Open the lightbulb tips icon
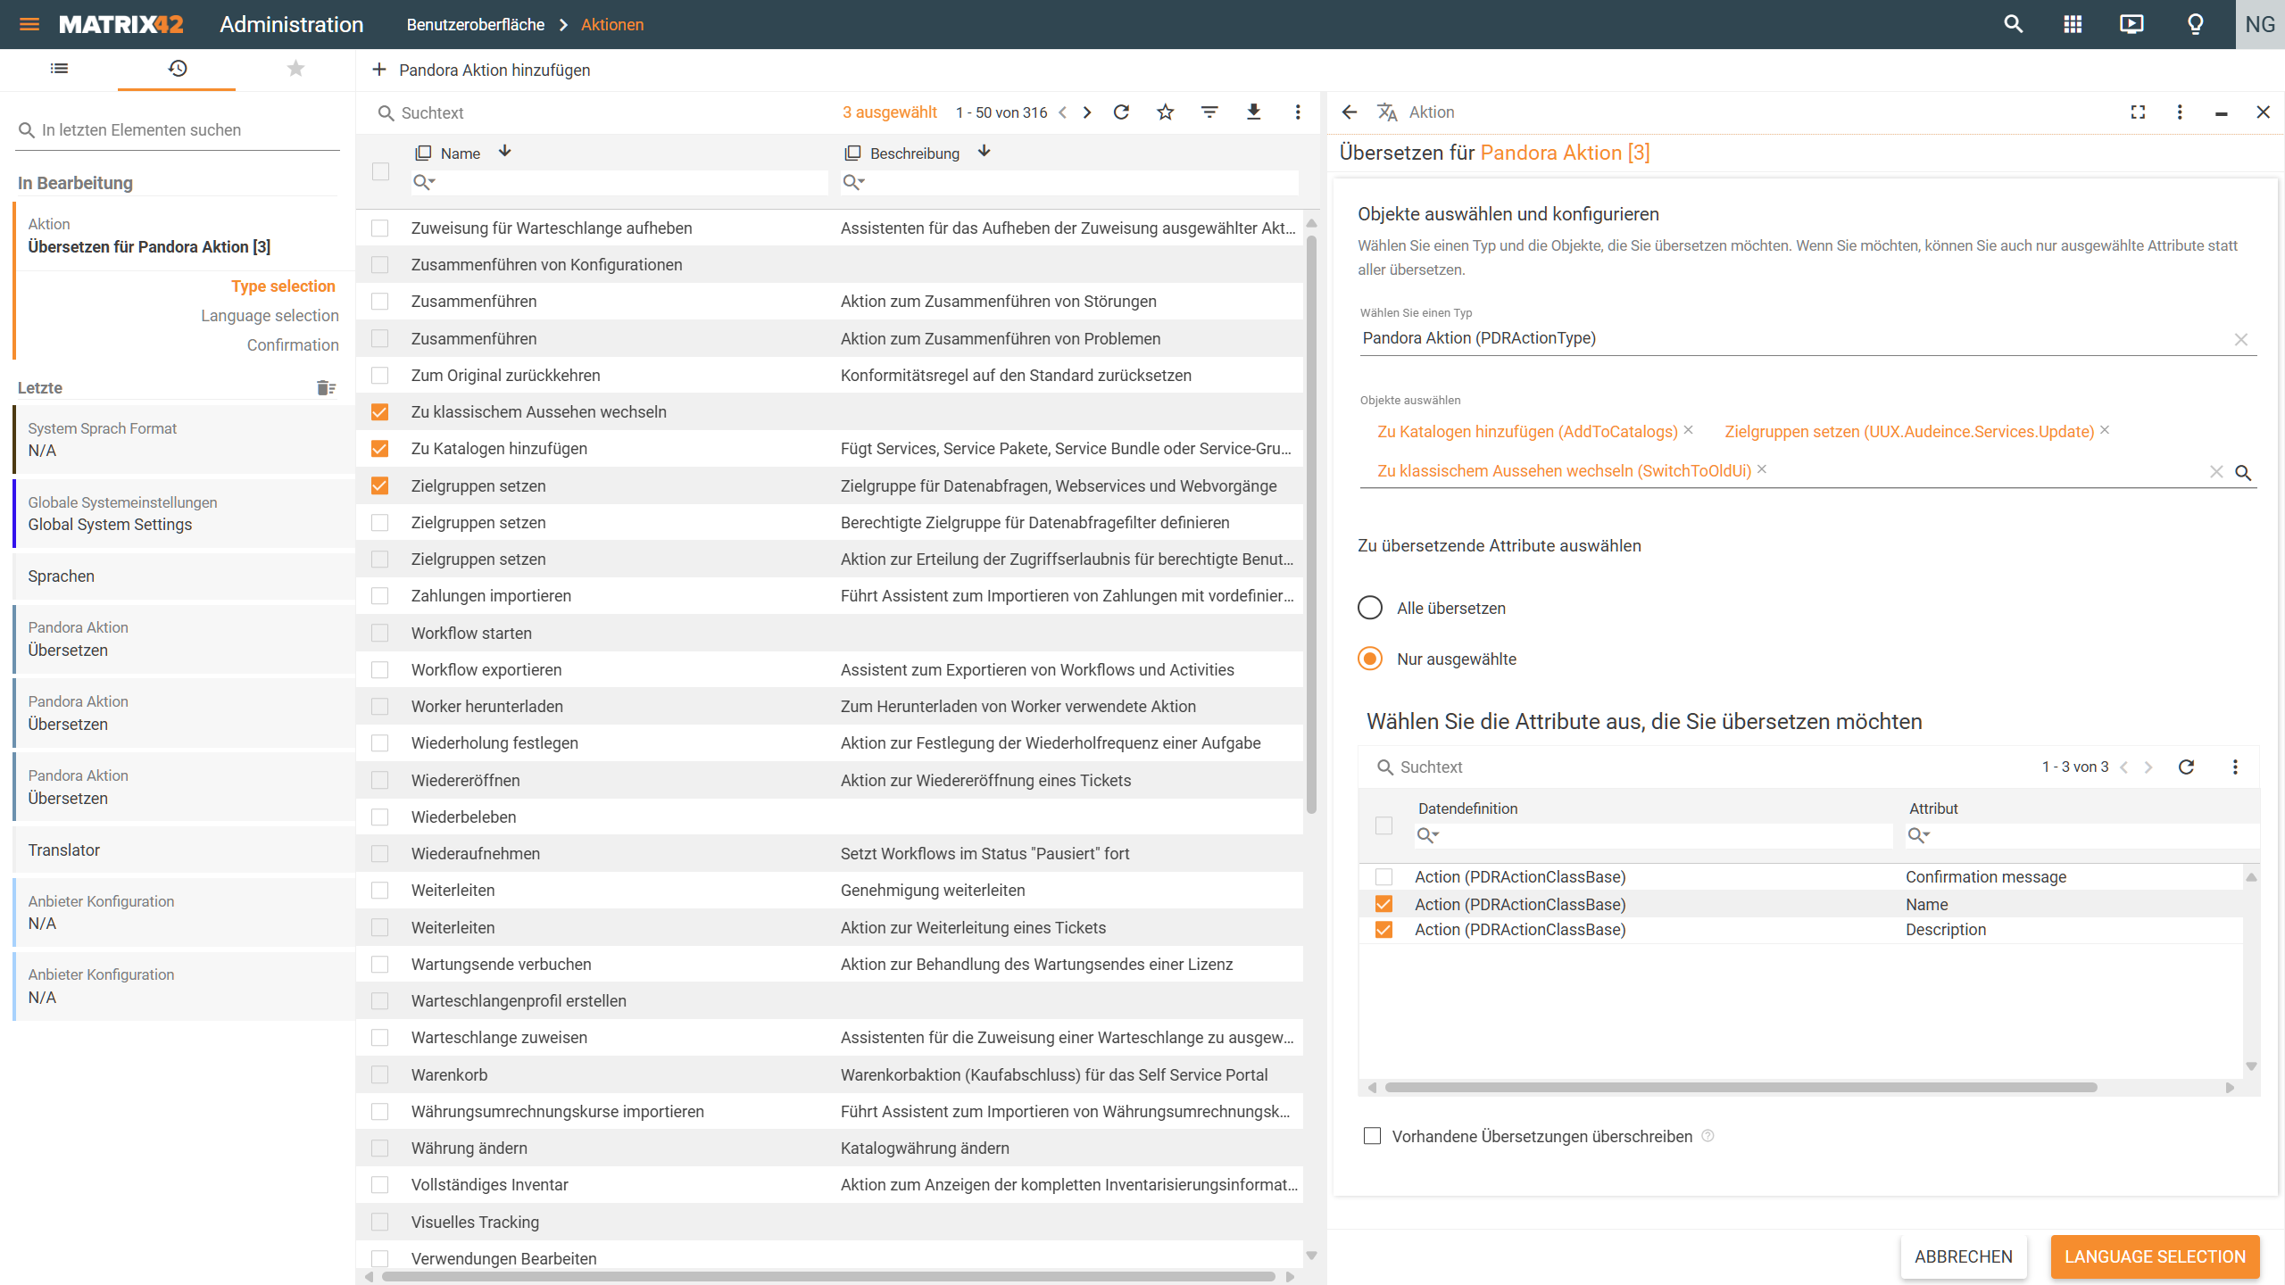2285x1285 pixels. click(x=2195, y=24)
